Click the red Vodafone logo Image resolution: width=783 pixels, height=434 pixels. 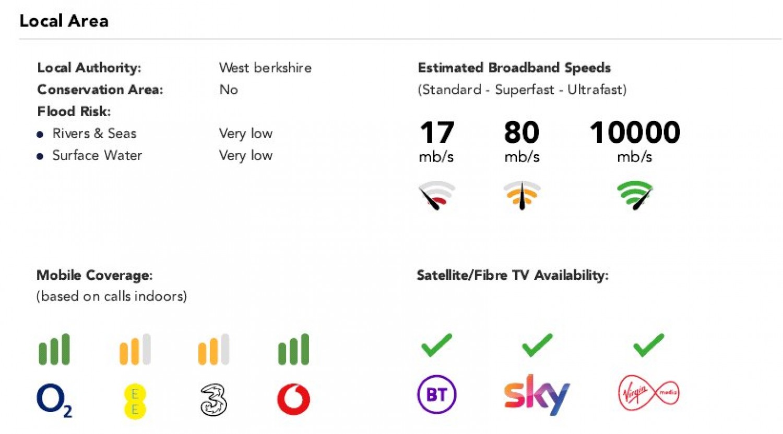point(293,400)
